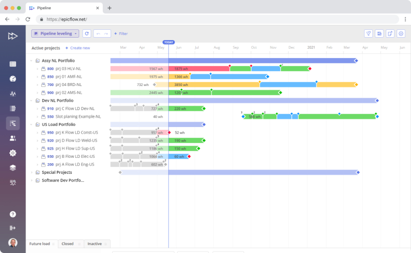Click the 2021 year label in timeline
Viewport: 411px width, 253px height.
coord(311,47)
